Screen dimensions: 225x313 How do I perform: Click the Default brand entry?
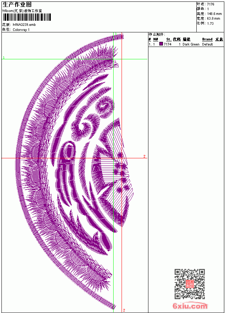tap(208, 44)
